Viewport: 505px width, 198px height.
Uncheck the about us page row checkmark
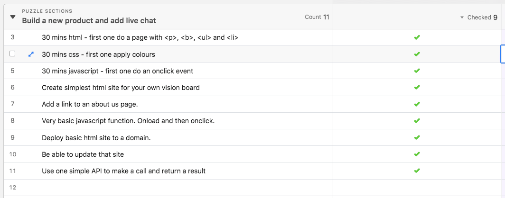(x=417, y=104)
